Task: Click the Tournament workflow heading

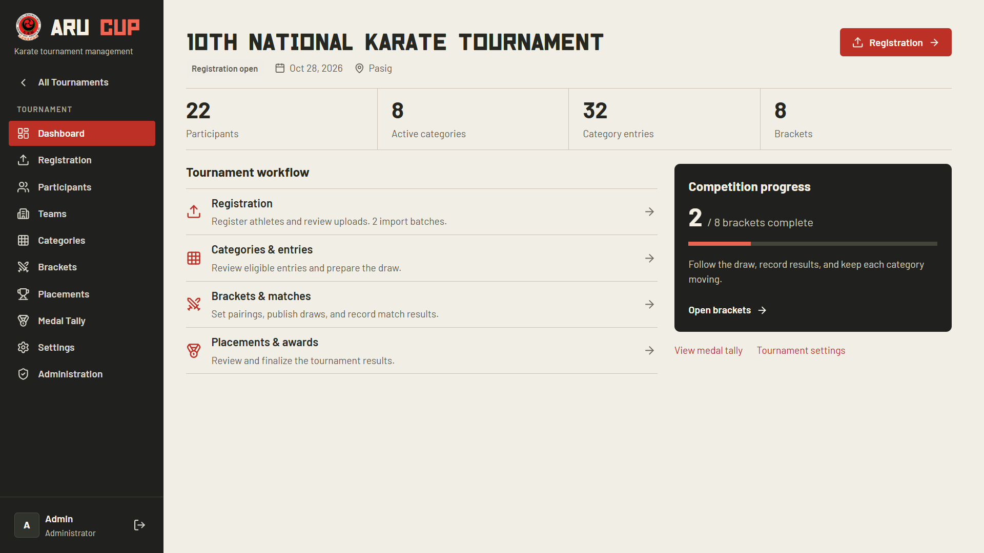Action: (x=248, y=173)
